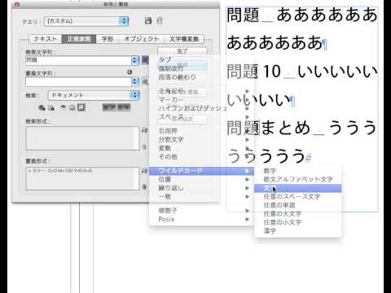Image resolution: width=391 pixels, height=293 pixels.
Task: Toggle include locked layers search option
Action: [42, 107]
